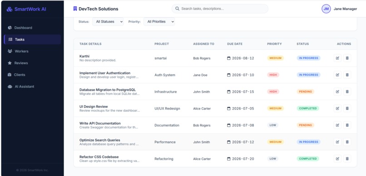Delete Optimize Search Queries task

347,142
